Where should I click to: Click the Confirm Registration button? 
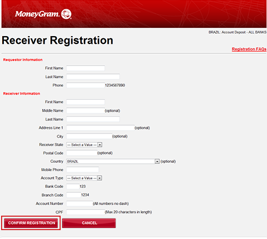click(x=31, y=223)
